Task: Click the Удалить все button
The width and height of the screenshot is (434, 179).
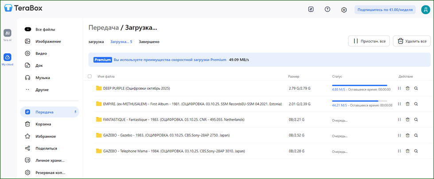Action: (x=412, y=41)
